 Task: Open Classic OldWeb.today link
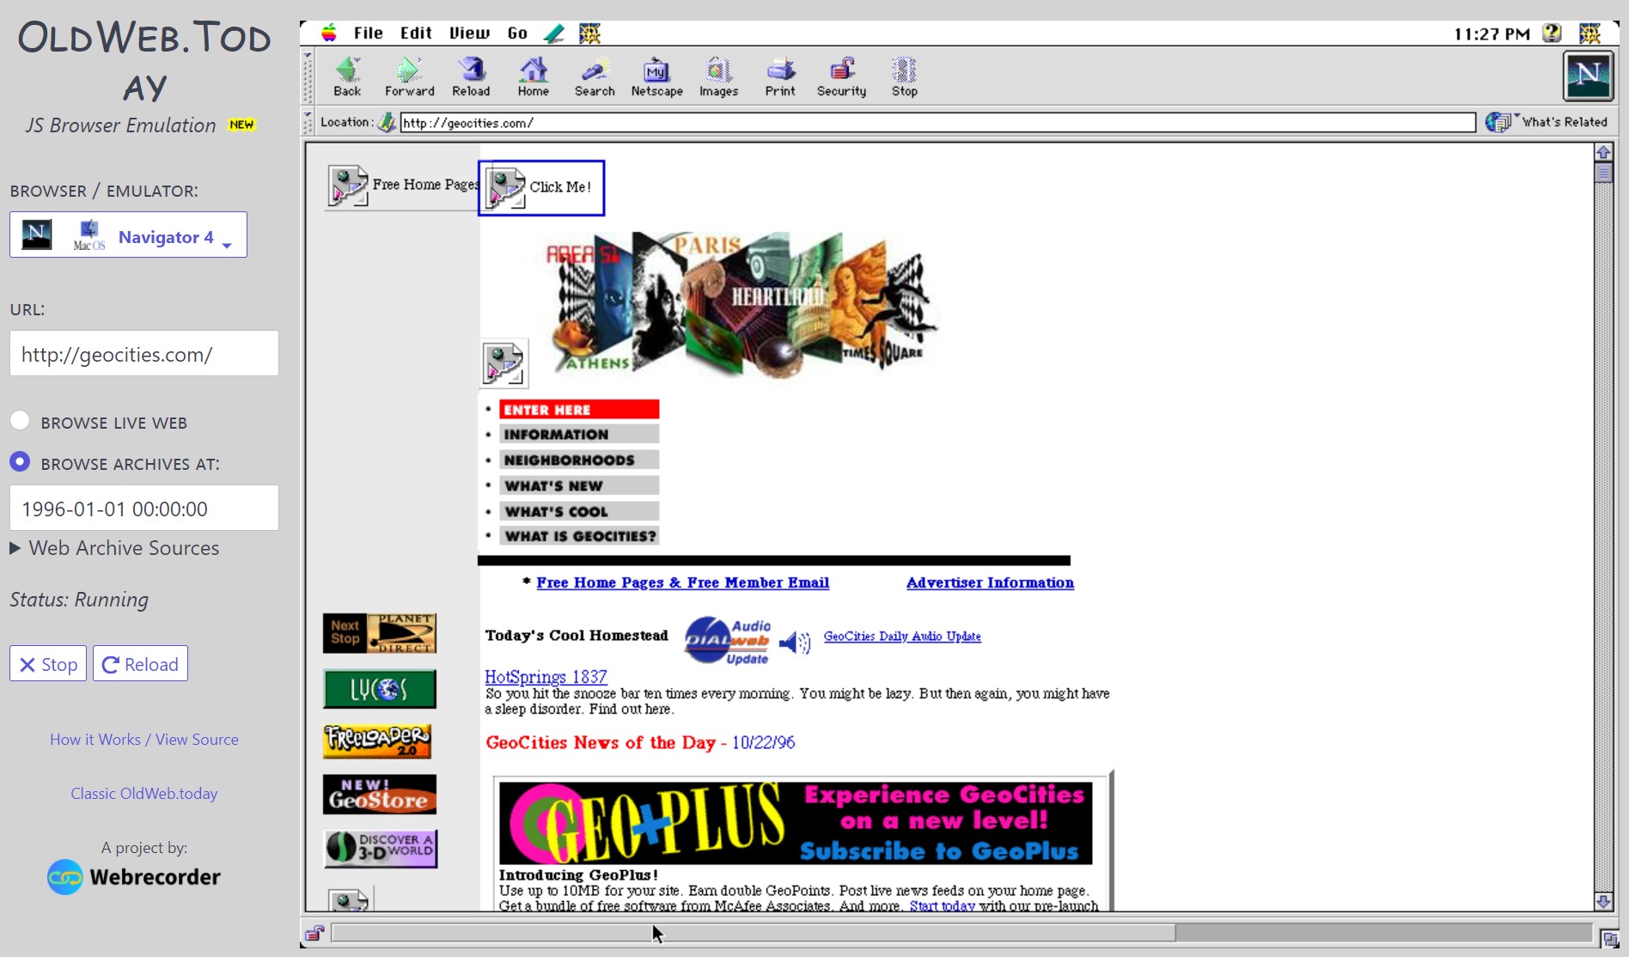[144, 793]
